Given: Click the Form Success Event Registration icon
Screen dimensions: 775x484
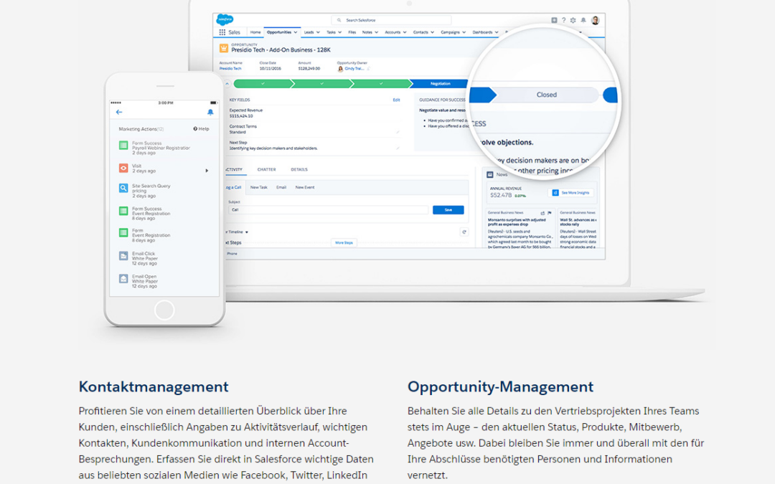Looking at the screenshot, I should pyautogui.click(x=123, y=211).
